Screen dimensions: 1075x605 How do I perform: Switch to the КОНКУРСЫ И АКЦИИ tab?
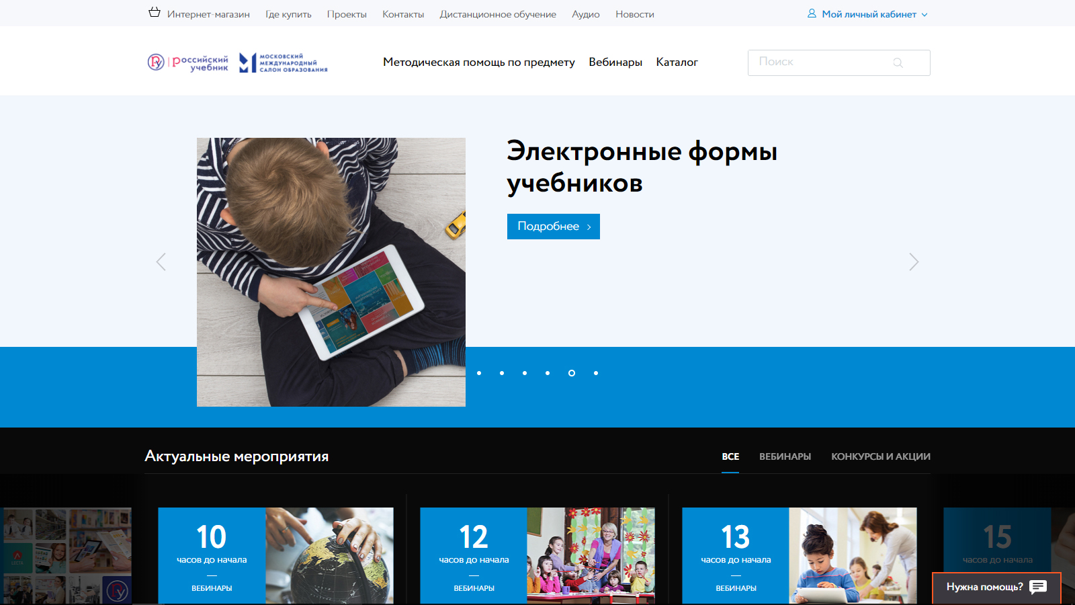(x=881, y=456)
